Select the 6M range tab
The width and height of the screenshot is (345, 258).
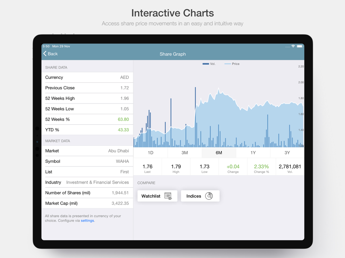point(219,153)
